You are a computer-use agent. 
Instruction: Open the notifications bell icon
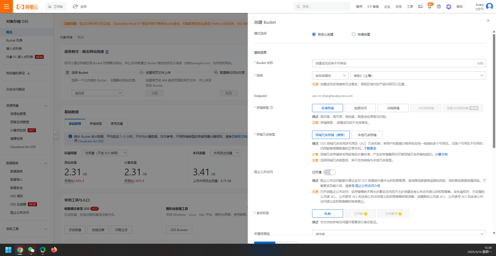(429, 7)
